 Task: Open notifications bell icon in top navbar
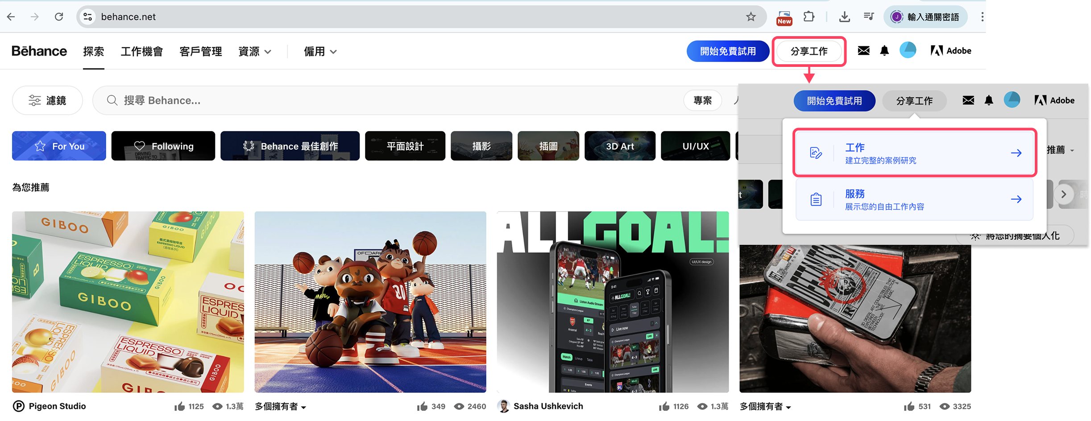(884, 51)
